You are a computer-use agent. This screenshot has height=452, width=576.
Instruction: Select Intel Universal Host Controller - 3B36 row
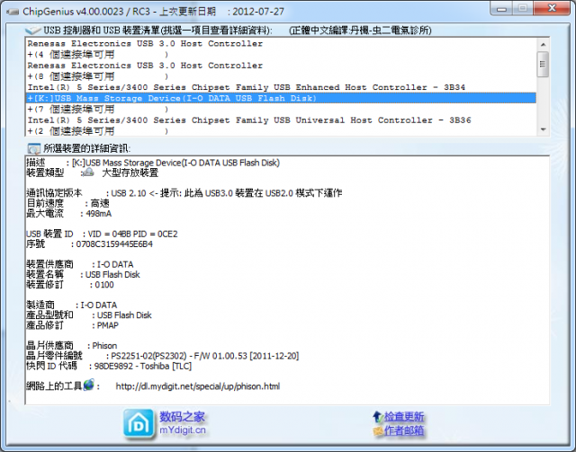[x=281, y=120]
